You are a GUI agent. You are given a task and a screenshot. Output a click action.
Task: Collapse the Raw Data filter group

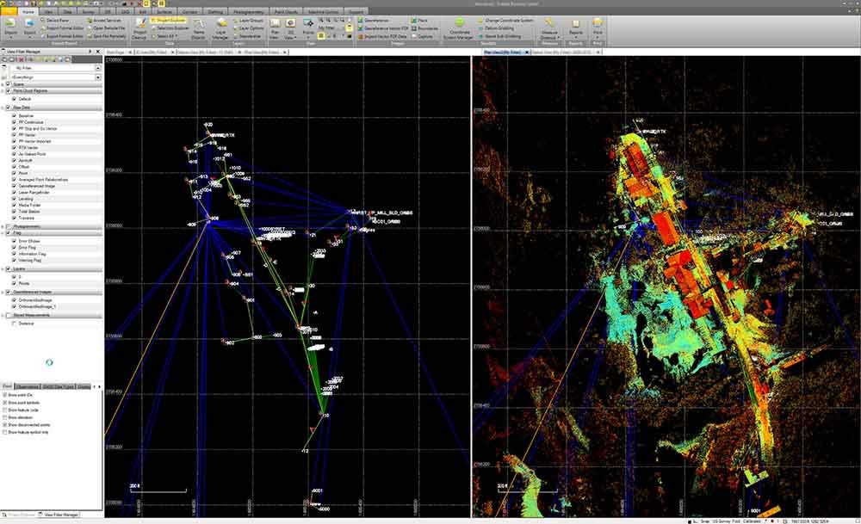click(x=3, y=108)
